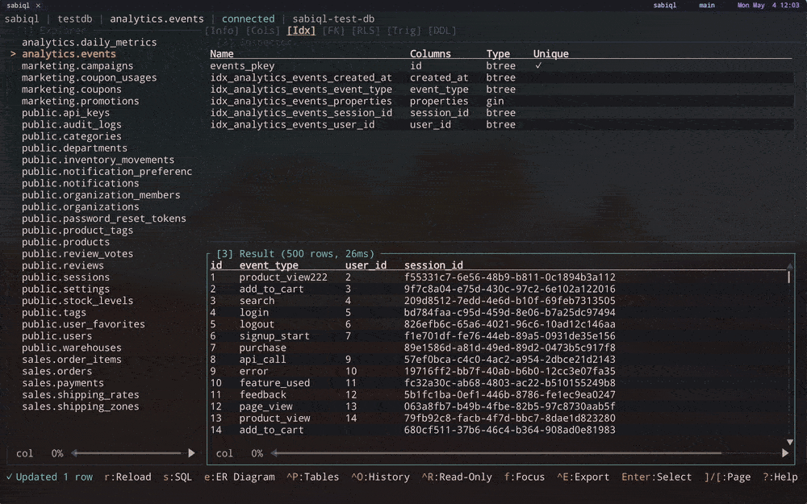Click the left arrow of Explorer column scrollbar

tap(74, 453)
